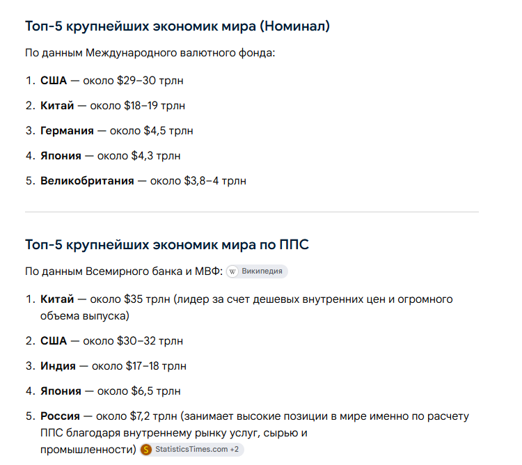Viewport: 522px width, 465px height.
Task: Click the Индия list entry
Action: (113, 366)
